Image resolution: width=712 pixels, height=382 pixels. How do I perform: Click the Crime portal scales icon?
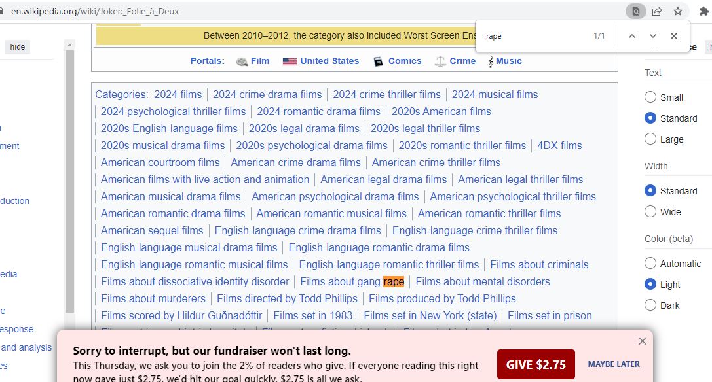440,61
